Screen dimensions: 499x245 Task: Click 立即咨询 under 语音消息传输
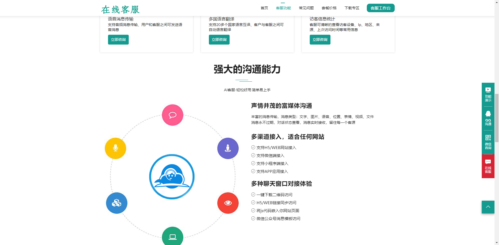(x=118, y=40)
